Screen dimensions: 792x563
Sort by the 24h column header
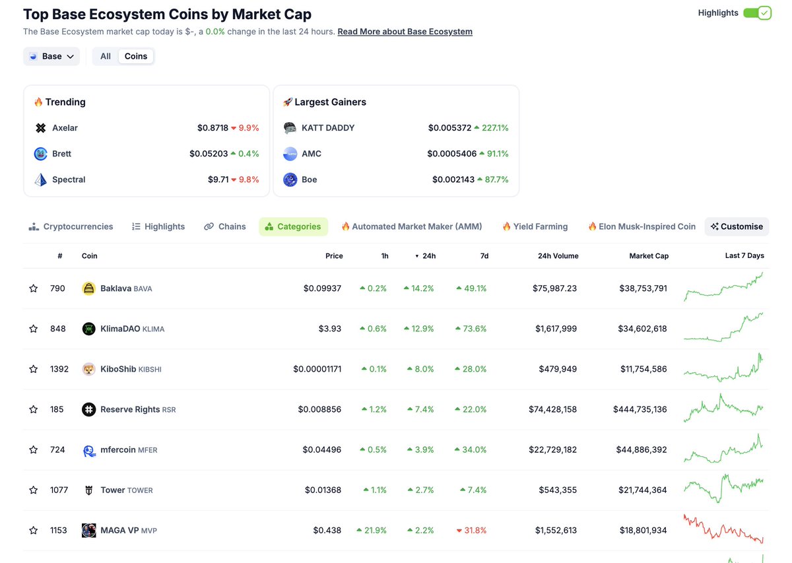click(x=425, y=256)
